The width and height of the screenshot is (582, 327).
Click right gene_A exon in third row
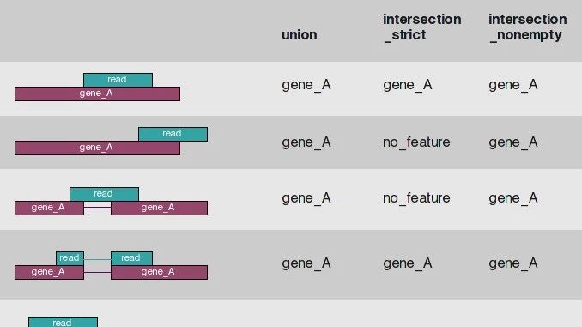point(159,208)
